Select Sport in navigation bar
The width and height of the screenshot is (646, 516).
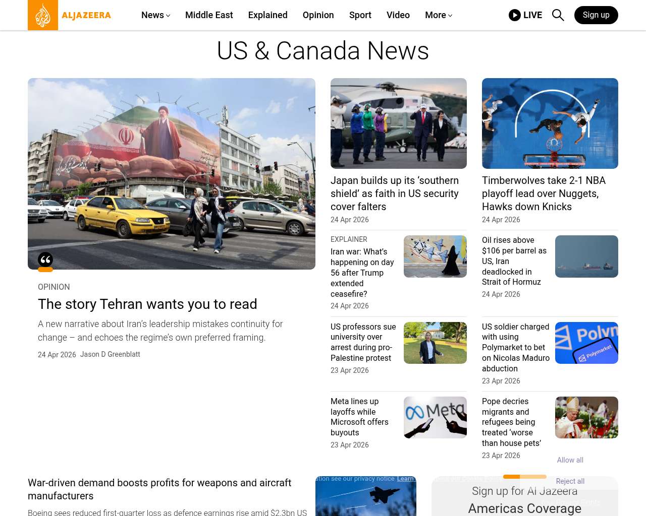360,15
